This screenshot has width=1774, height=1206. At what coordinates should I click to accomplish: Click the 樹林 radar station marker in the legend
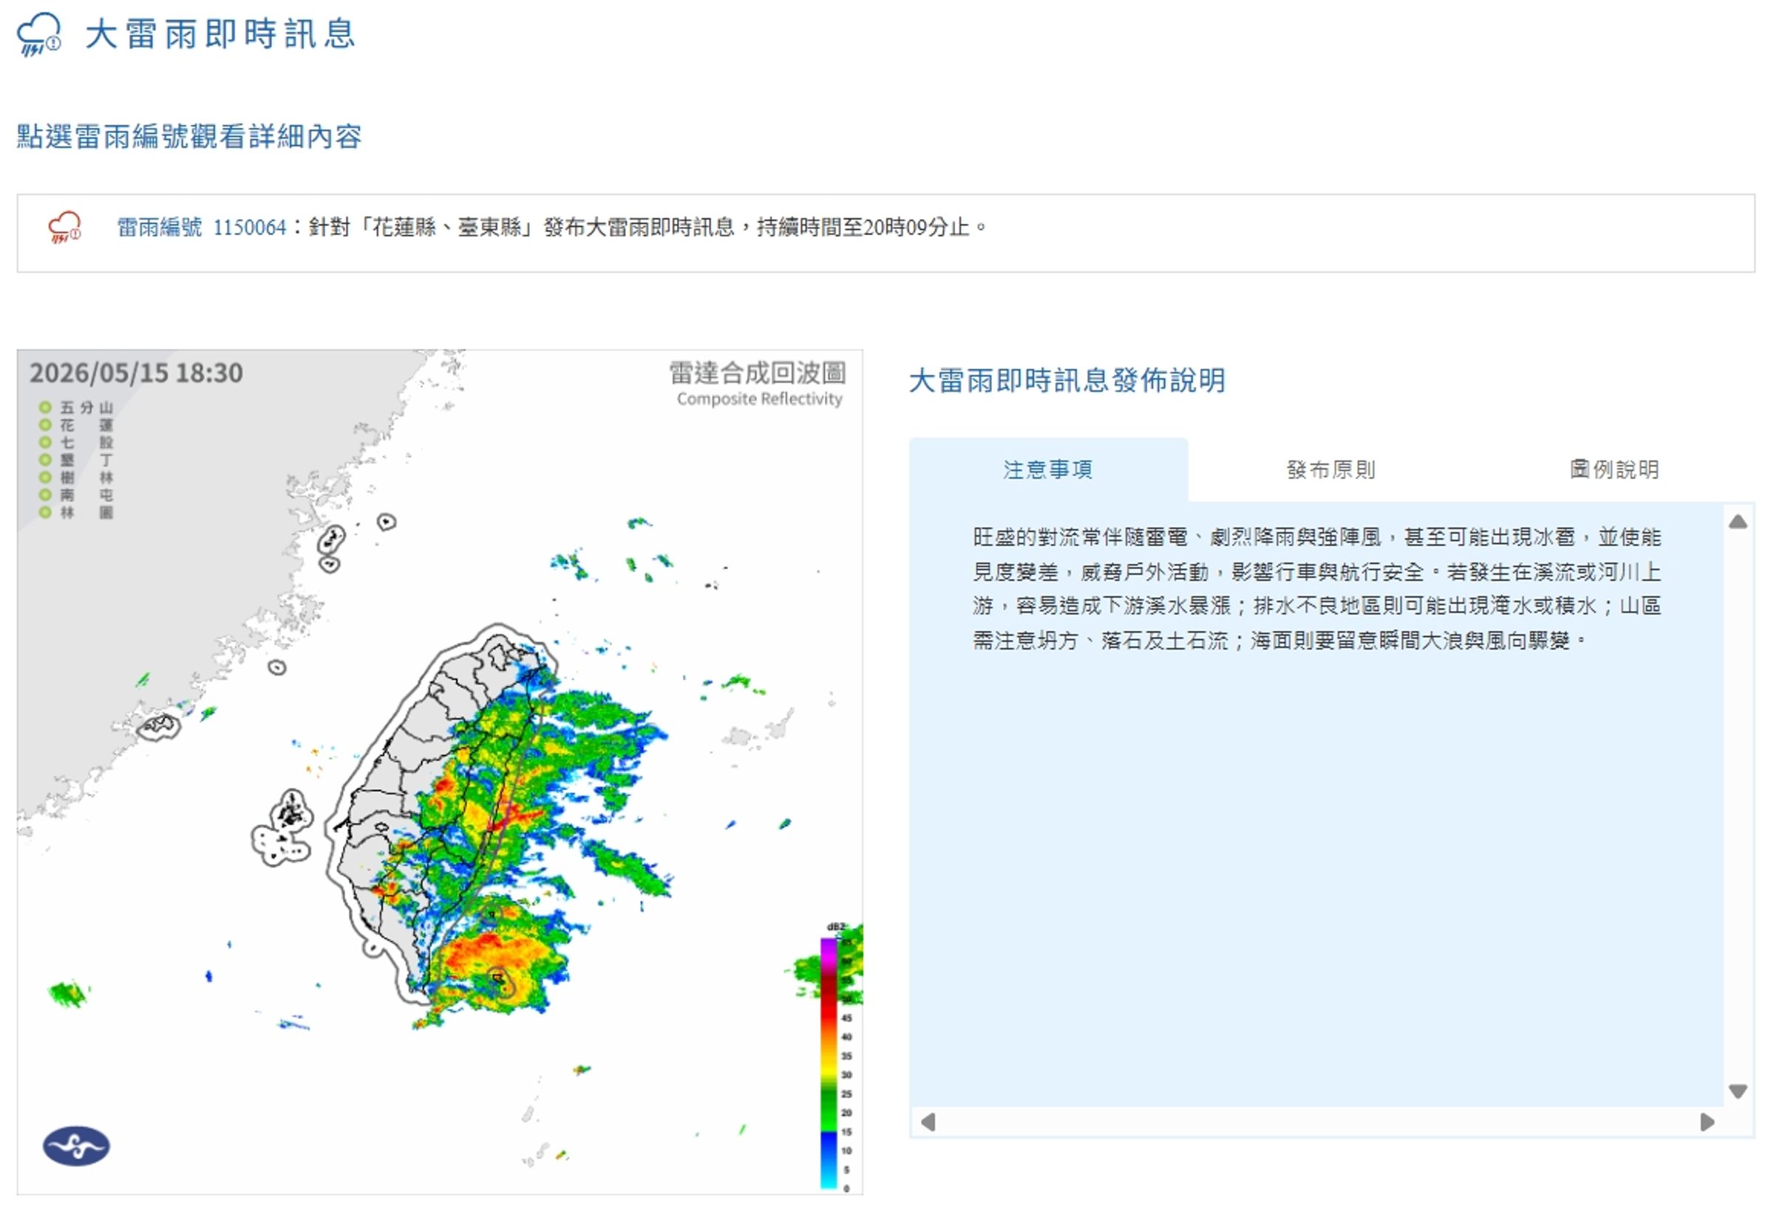coord(45,478)
